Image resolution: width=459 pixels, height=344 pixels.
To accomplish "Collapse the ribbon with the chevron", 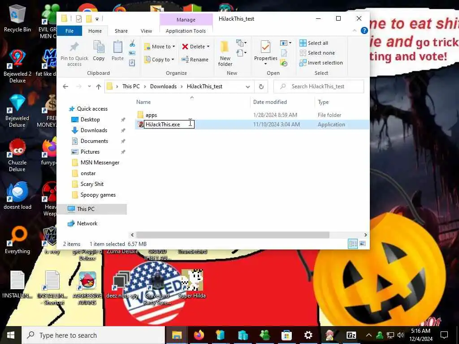I will 355,30.
